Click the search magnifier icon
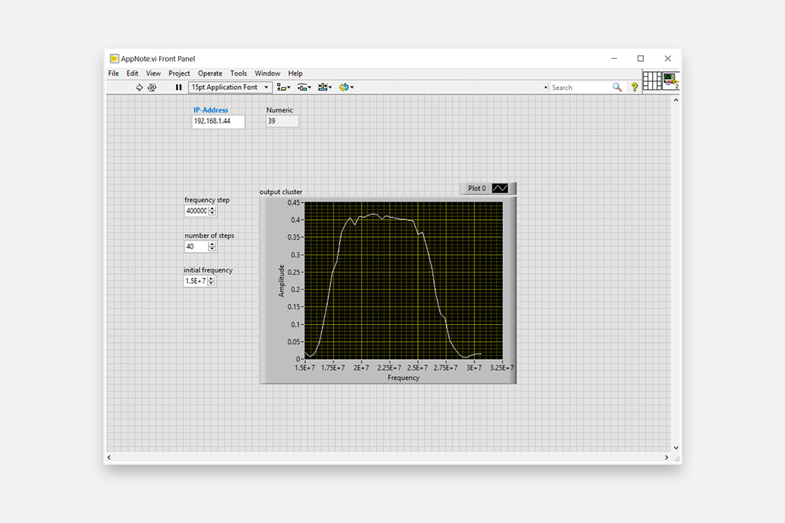This screenshot has width=785, height=523. (617, 86)
